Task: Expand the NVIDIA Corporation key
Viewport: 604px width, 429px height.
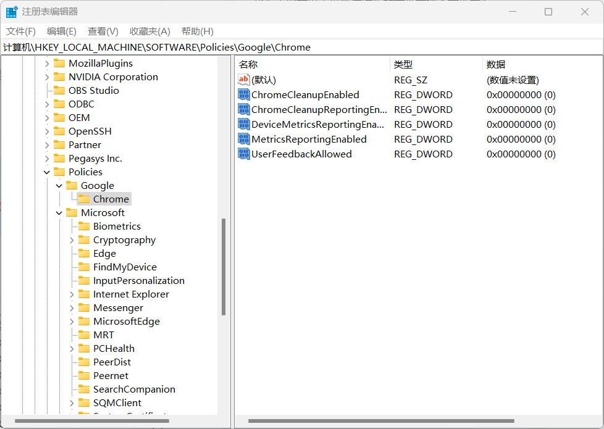Action: 47,77
